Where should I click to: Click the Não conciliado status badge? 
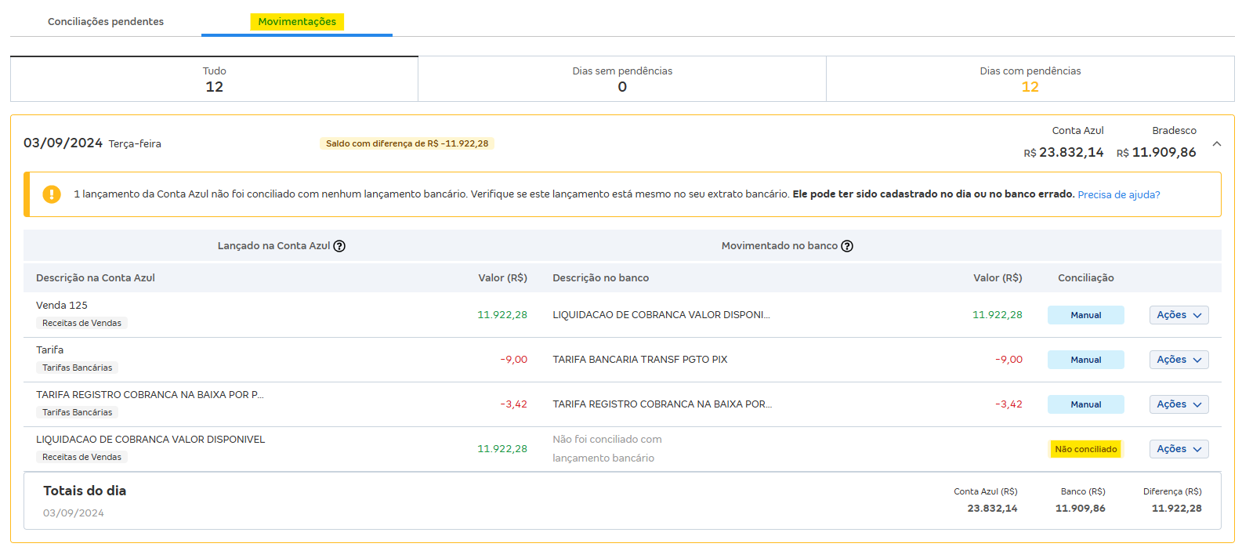[x=1085, y=449]
